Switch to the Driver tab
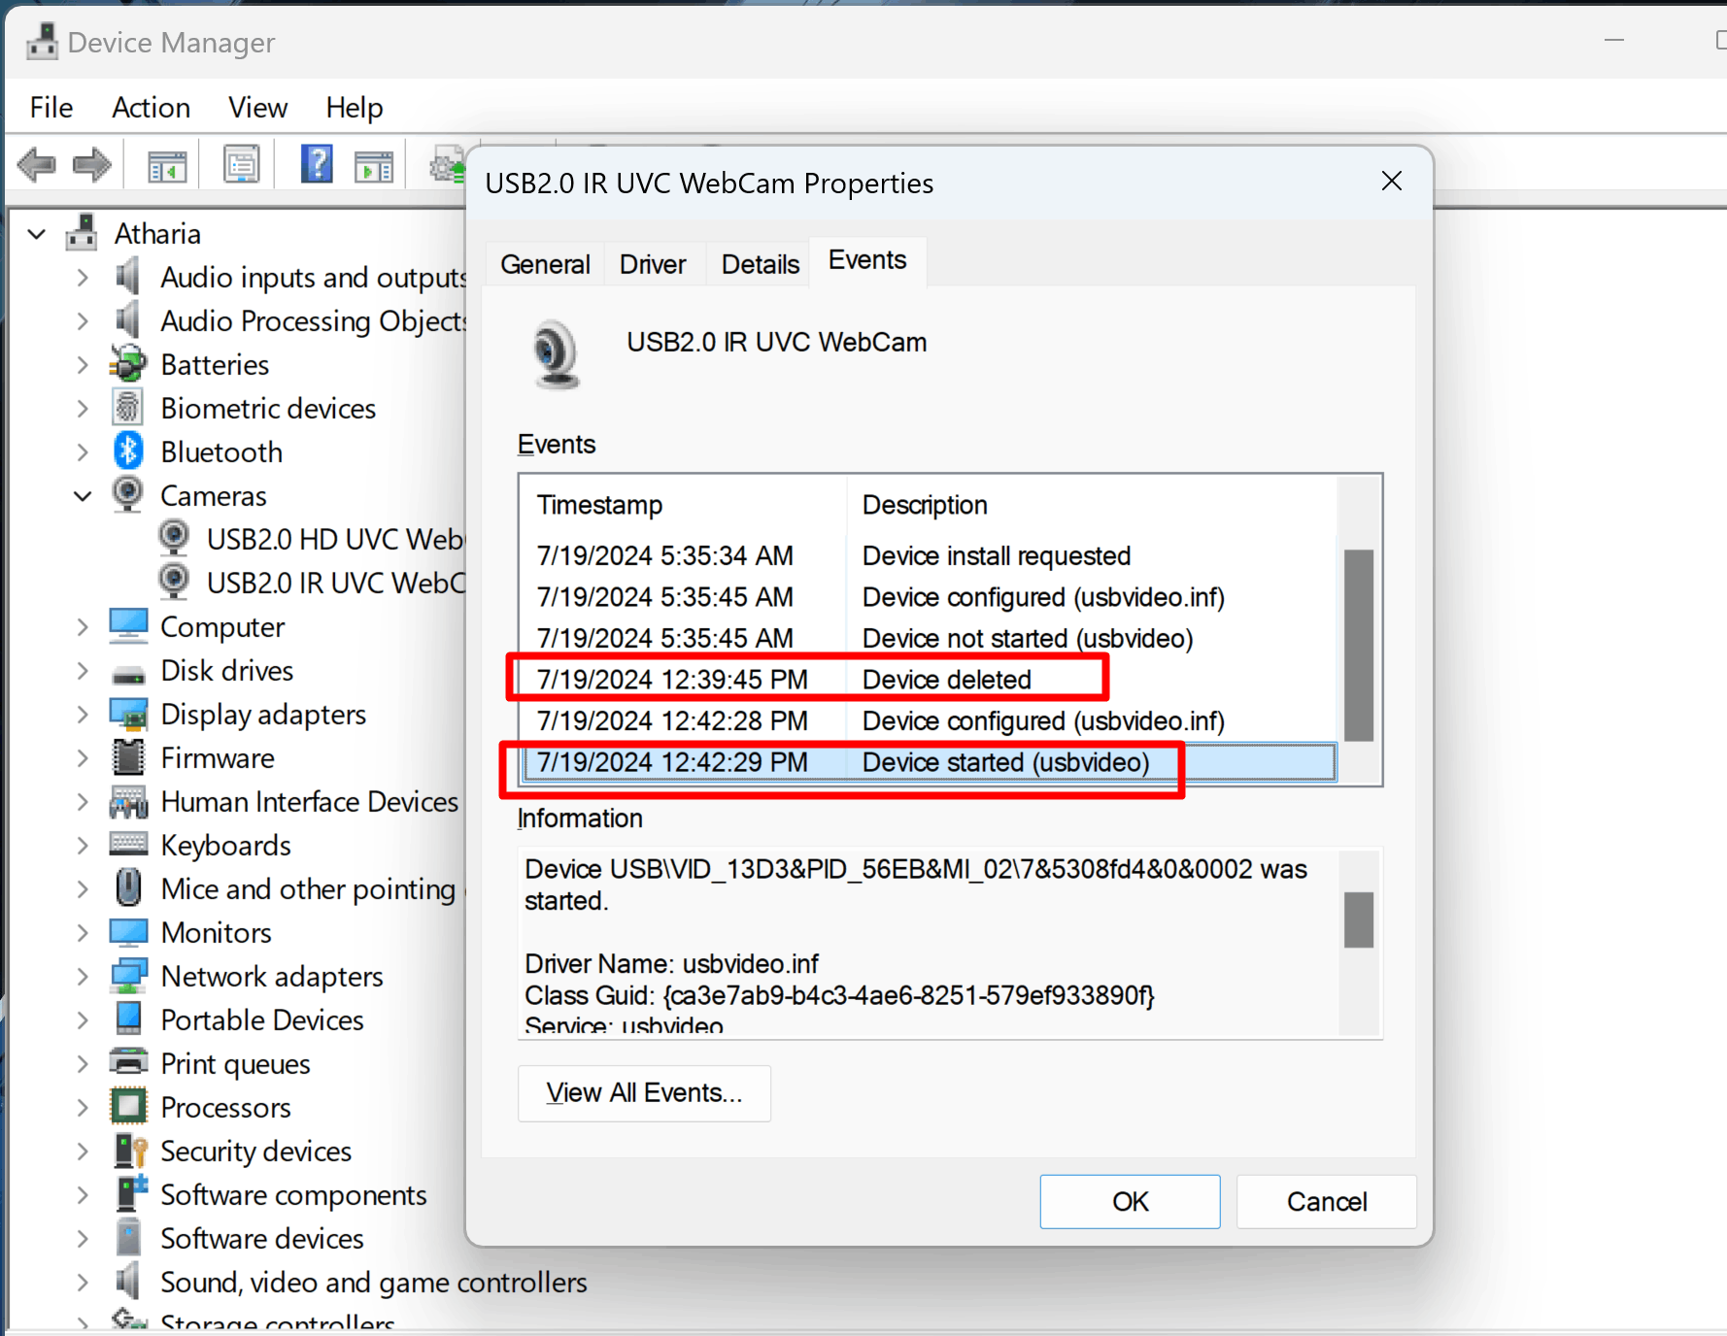Image resolution: width=1727 pixels, height=1336 pixels. tap(653, 264)
